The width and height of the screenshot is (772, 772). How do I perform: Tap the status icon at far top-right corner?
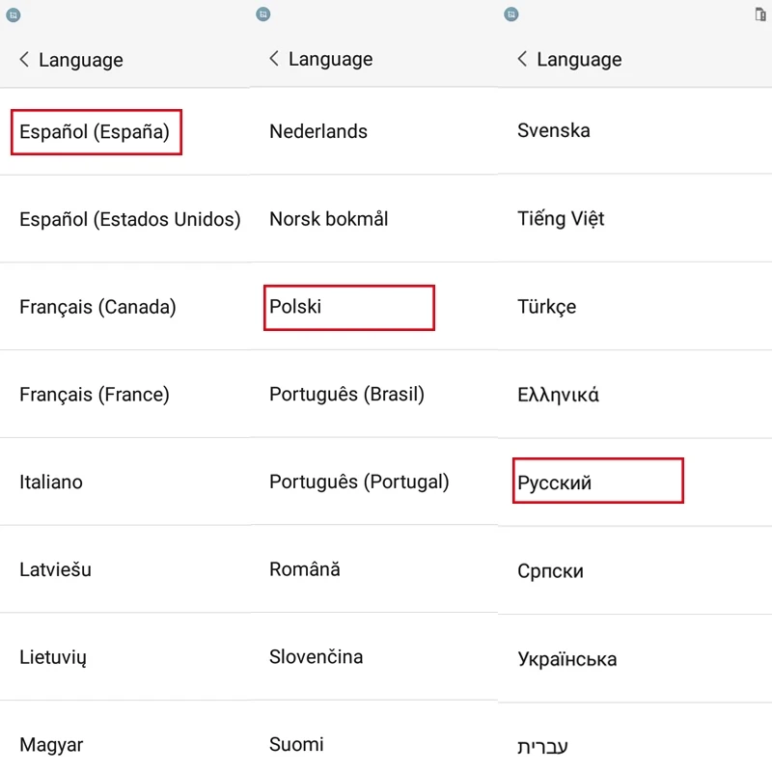click(x=760, y=14)
